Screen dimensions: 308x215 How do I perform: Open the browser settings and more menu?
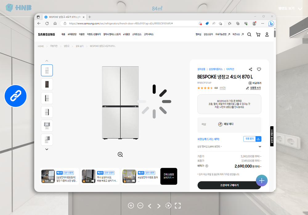tap(263, 24)
